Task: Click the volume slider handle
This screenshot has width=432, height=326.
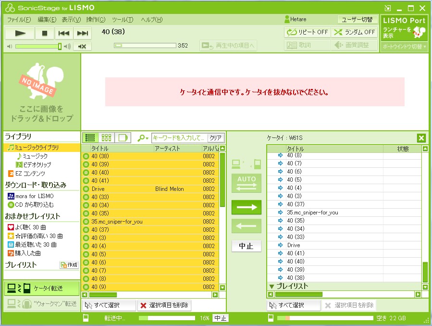Action: coord(60,46)
